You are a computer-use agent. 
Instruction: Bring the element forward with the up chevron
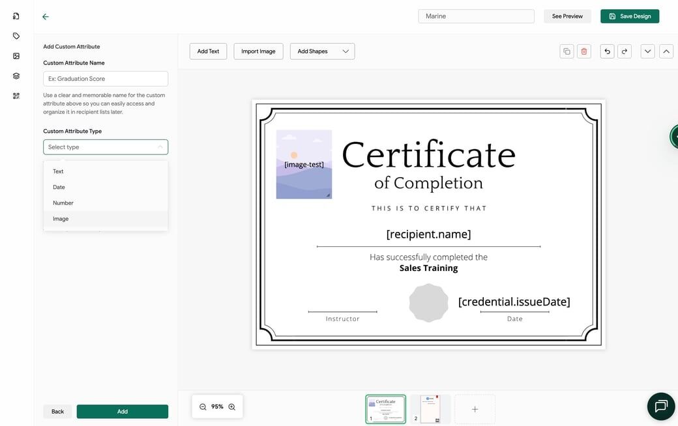666,51
